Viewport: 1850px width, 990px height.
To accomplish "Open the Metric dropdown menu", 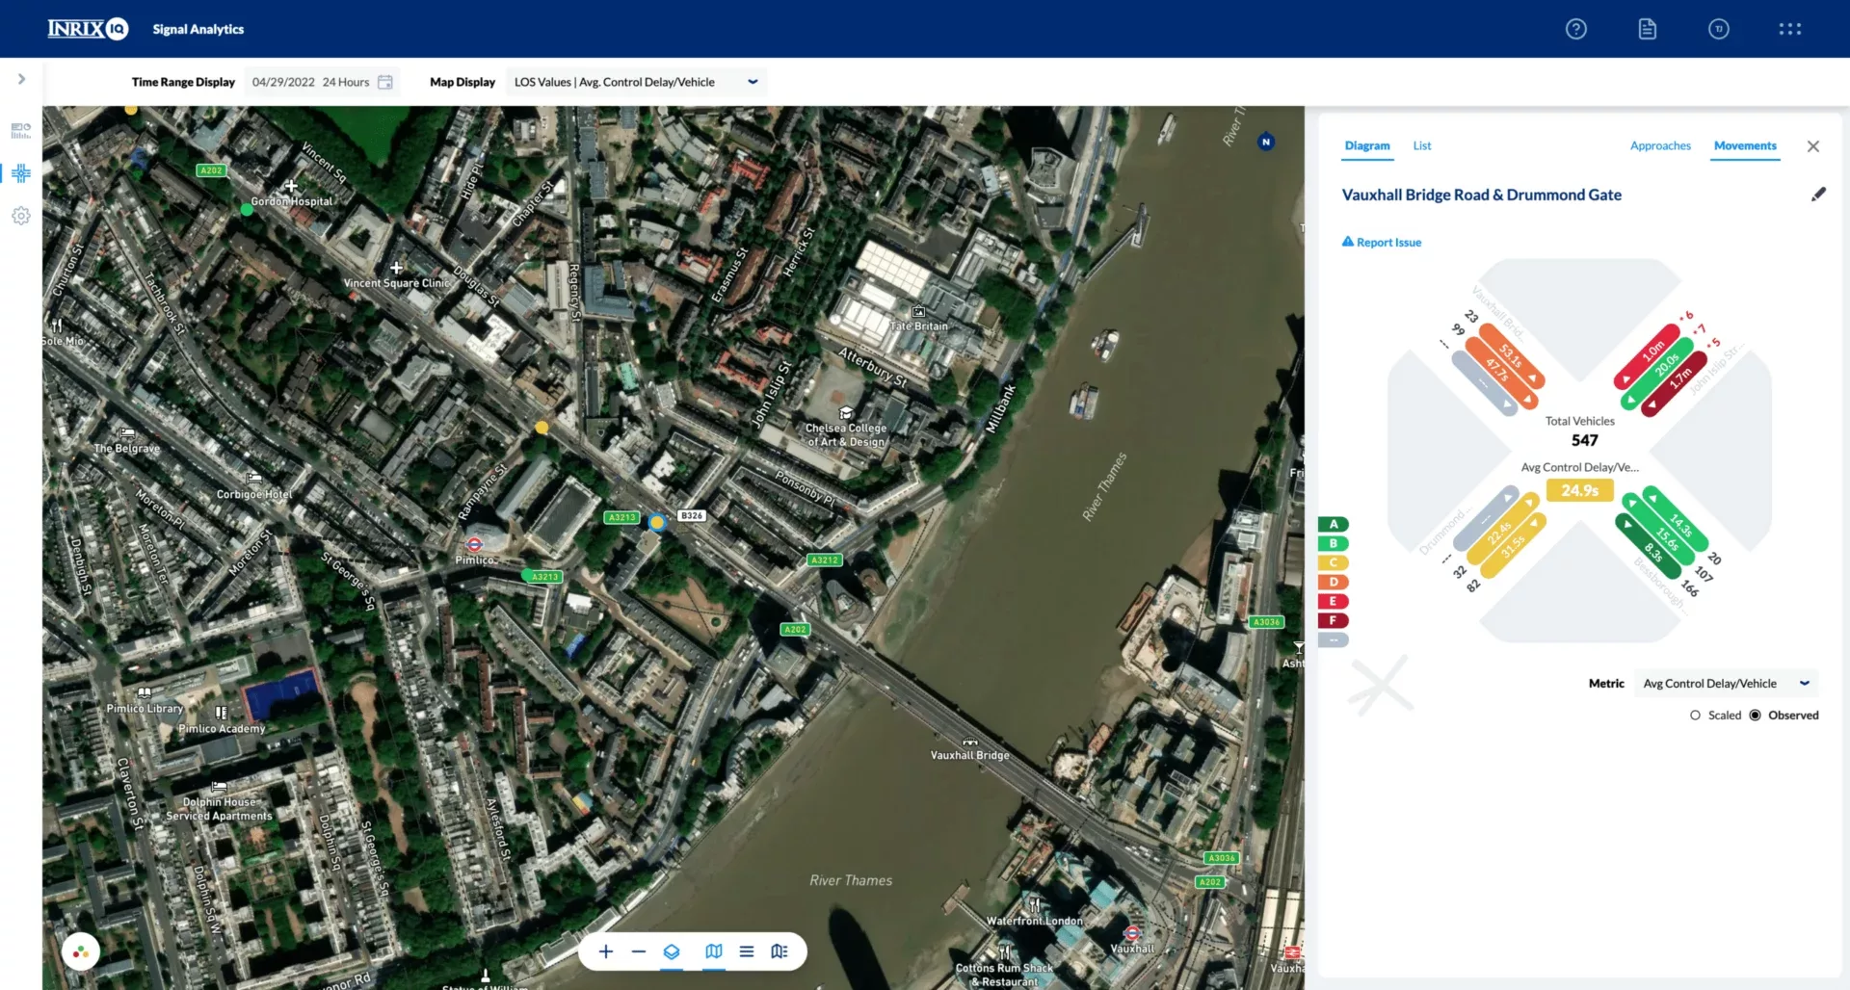I will [1804, 683].
